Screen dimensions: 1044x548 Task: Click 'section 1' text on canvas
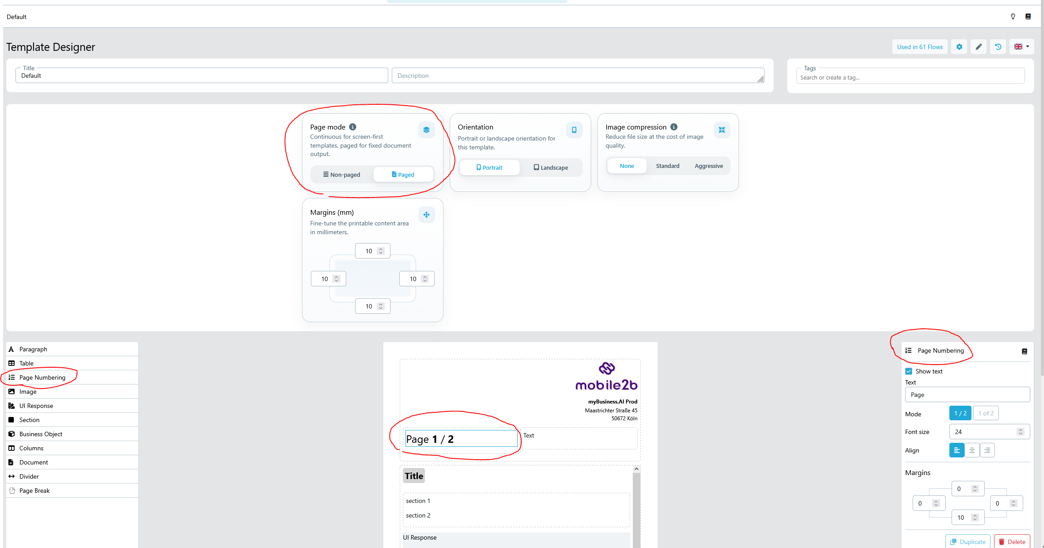[x=418, y=501]
